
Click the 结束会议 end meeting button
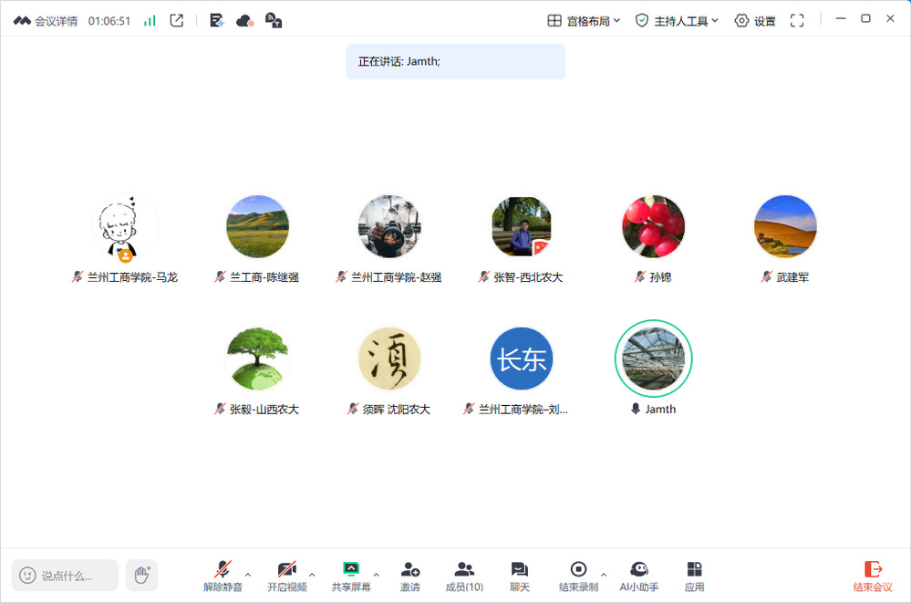click(873, 576)
